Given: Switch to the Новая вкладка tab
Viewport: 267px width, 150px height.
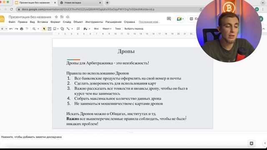Looking at the screenshot, I should pyautogui.click(x=80, y=3).
